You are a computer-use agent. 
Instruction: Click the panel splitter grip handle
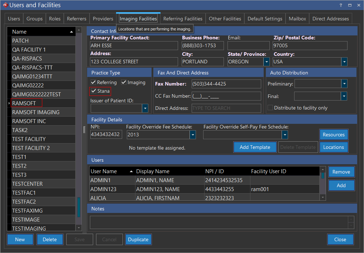coord(85,130)
